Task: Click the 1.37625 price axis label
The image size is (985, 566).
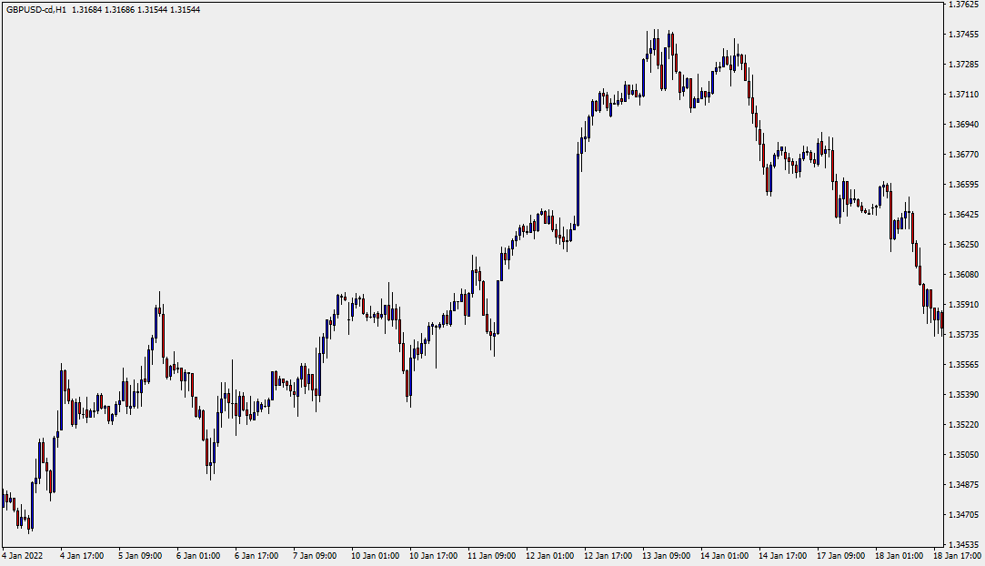Action: (962, 5)
